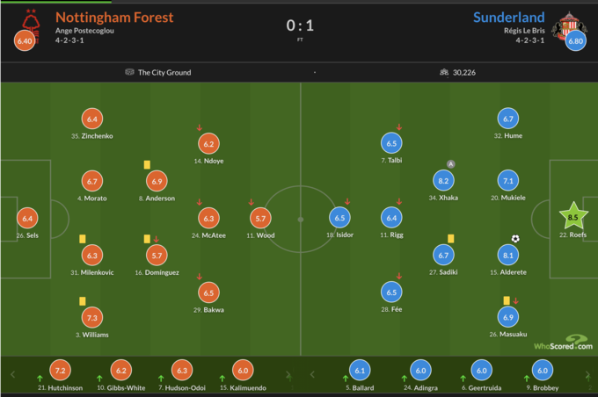
Task: Click the yellow card next to Sadiki
Action: point(449,238)
